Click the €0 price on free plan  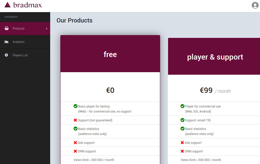click(110, 90)
